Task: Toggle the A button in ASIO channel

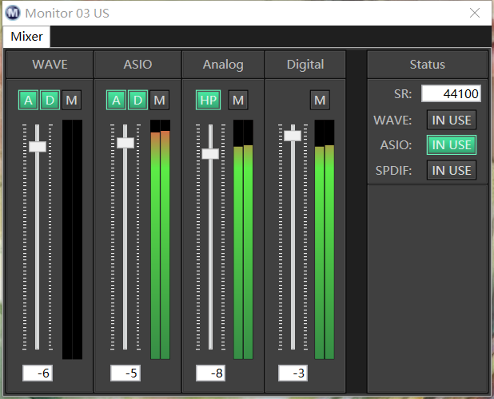Action: pyautogui.click(x=117, y=100)
